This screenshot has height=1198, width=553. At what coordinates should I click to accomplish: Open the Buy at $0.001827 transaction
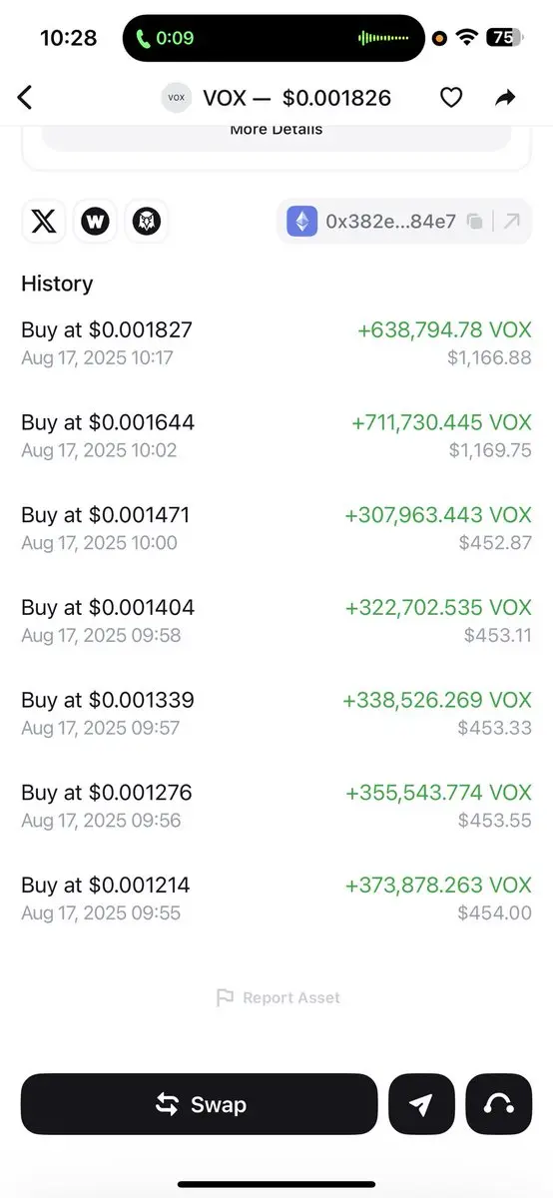click(276, 342)
